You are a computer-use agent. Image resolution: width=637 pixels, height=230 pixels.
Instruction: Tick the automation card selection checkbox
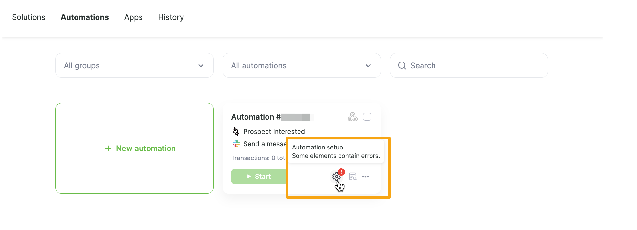(x=367, y=117)
